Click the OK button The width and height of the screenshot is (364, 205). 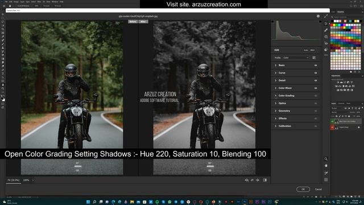coord(303,189)
